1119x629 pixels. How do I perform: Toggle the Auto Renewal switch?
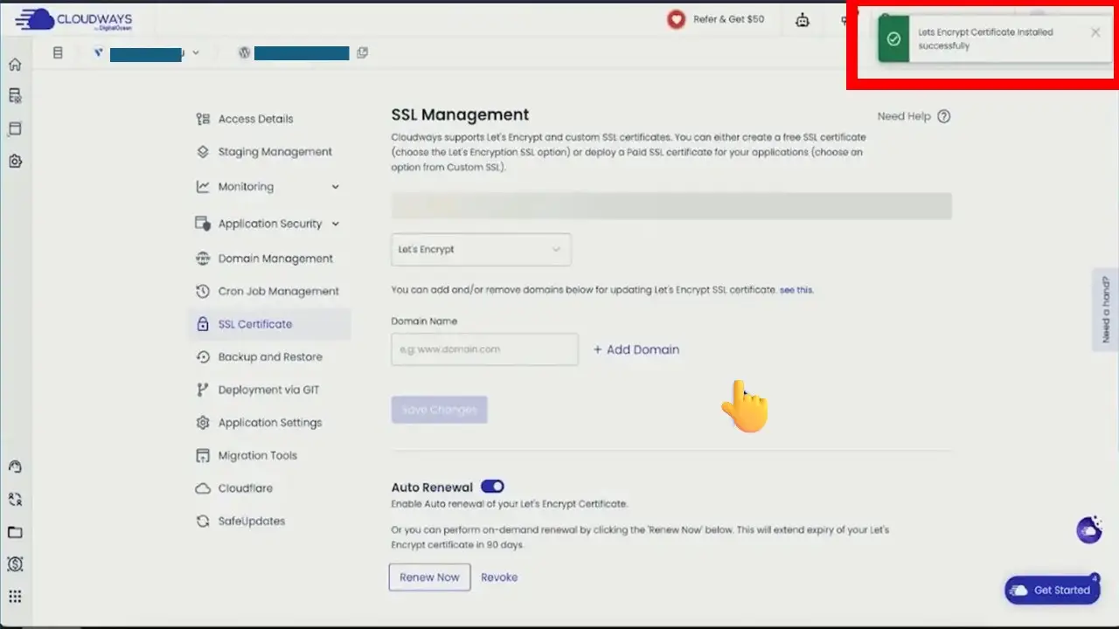[492, 487]
